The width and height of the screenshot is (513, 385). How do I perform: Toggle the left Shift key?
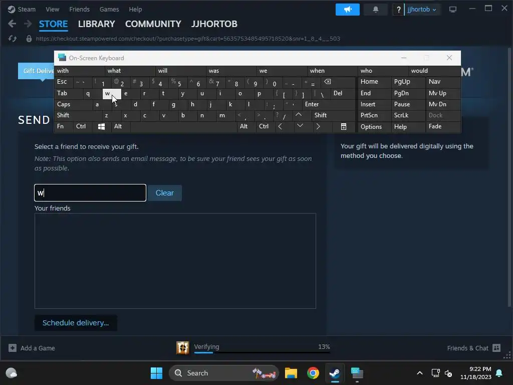pyautogui.click(x=78, y=115)
